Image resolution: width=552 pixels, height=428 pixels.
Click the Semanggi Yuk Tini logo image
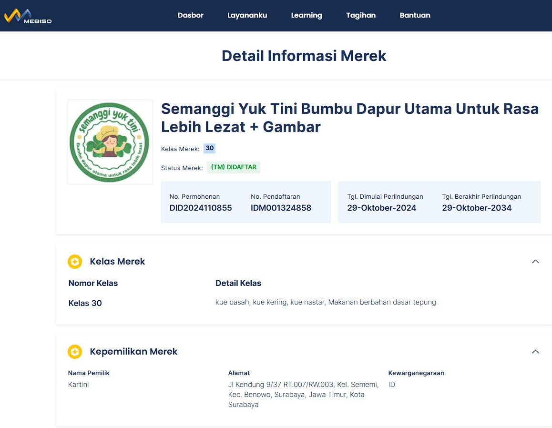110,142
